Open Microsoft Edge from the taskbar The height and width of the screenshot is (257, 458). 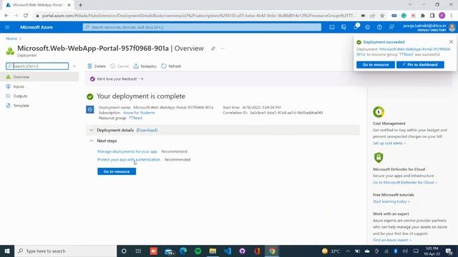[183, 251]
